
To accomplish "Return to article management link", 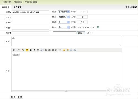I will coord(131,7).
